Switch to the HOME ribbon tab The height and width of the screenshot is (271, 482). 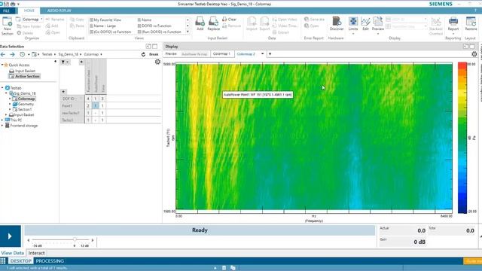29,11
